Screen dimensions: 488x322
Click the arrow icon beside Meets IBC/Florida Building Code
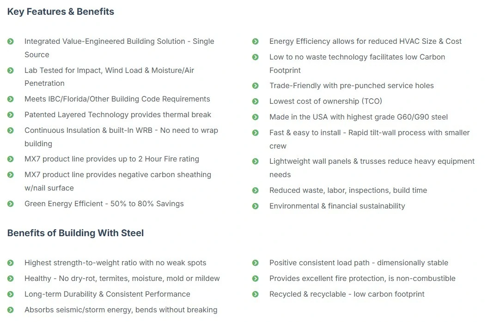[x=11, y=99]
